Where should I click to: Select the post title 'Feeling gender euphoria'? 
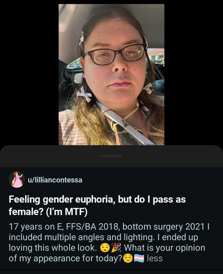coord(61,199)
